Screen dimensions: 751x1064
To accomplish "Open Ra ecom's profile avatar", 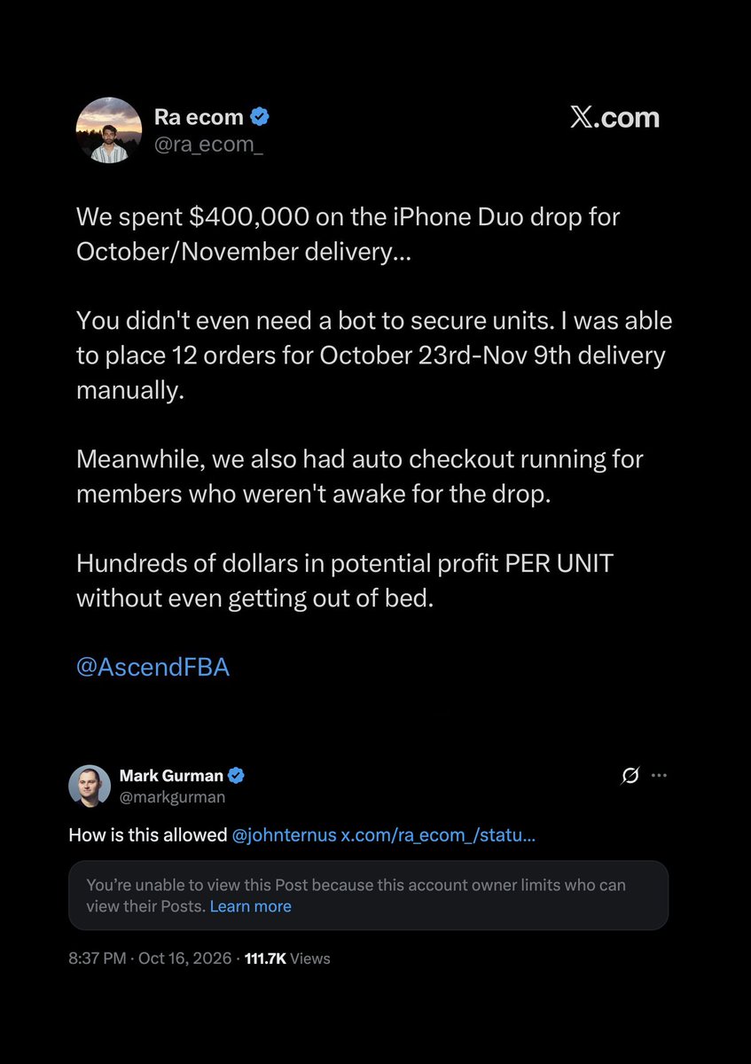I will (110, 130).
